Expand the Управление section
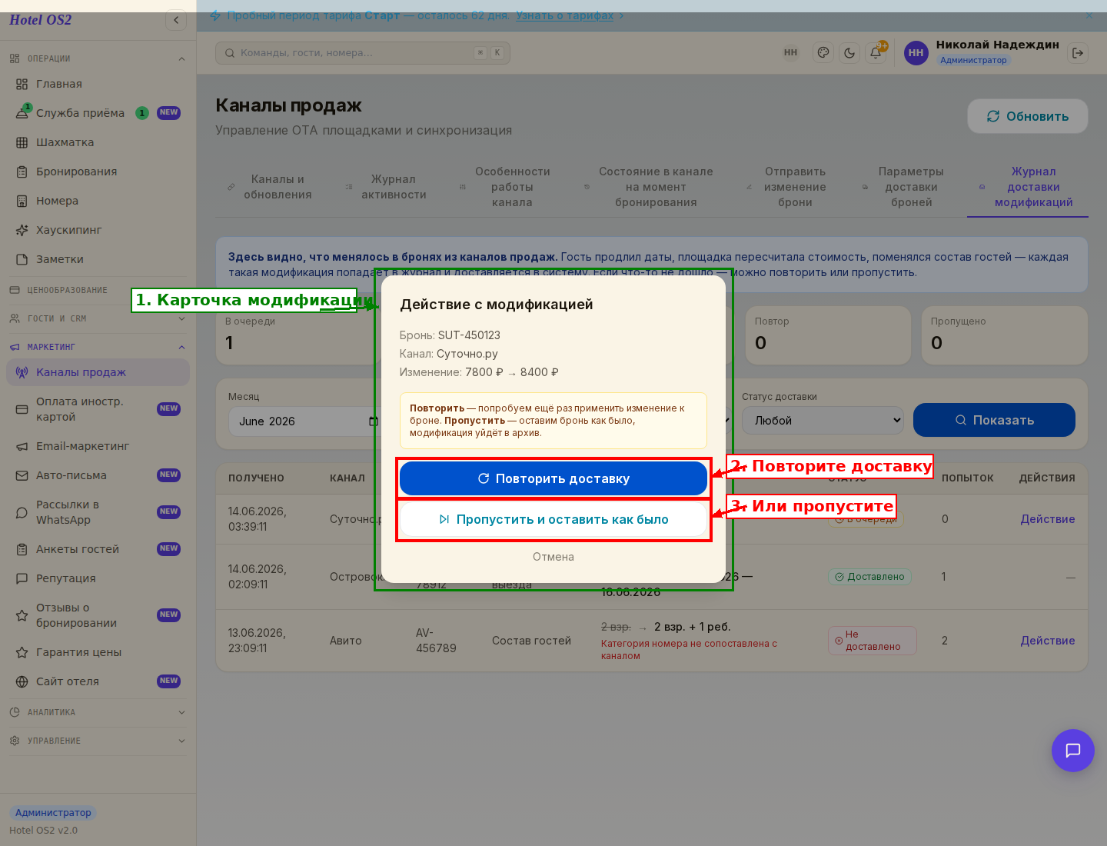The width and height of the screenshot is (1107, 846). [98, 741]
